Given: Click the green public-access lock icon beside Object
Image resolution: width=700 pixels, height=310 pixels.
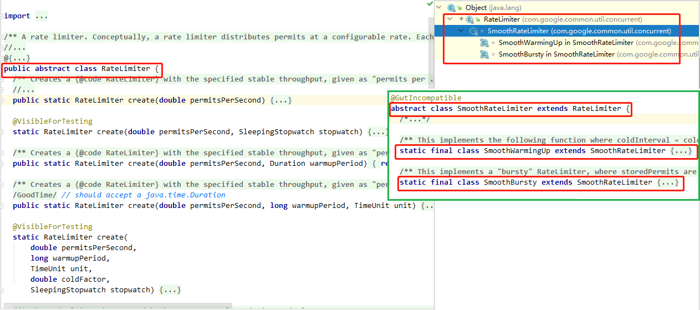Looking at the screenshot, I should (x=461, y=8).
